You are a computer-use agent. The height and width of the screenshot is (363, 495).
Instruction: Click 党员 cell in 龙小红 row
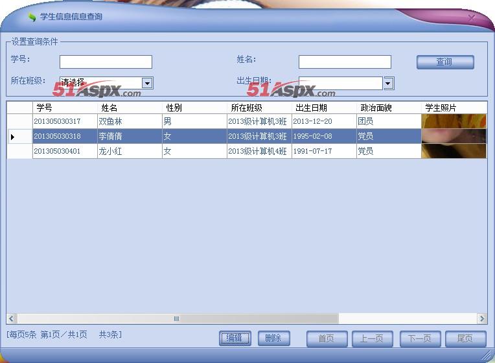(x=389, y=151)
